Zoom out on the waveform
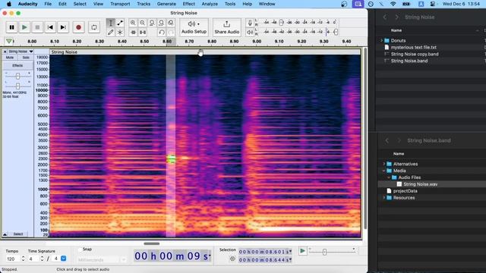 pos(142,23)
